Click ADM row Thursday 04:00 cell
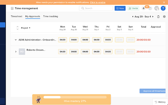The width and height of the screenshot is (168, 105). 97,40
